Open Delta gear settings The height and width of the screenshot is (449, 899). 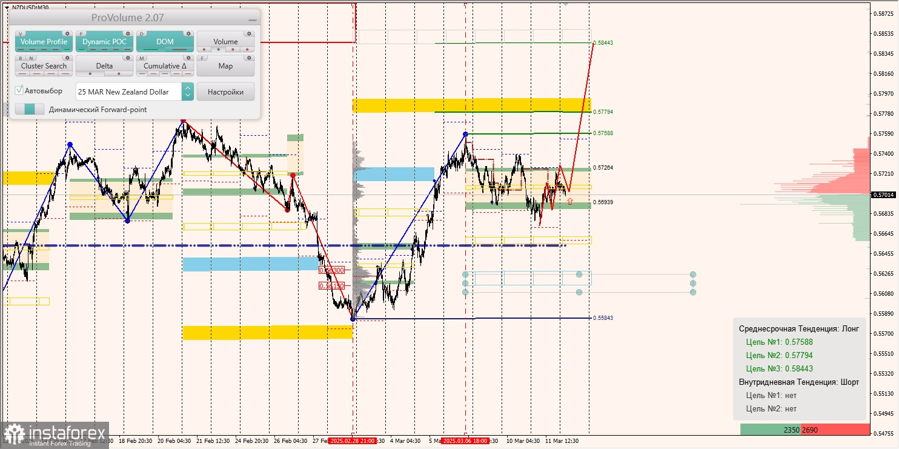128,58
